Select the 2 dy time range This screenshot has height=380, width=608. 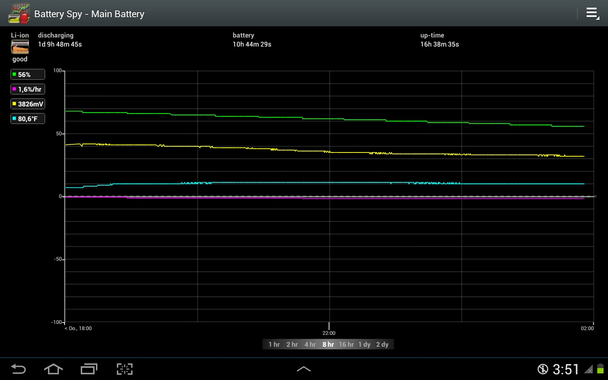click(382, 344)
